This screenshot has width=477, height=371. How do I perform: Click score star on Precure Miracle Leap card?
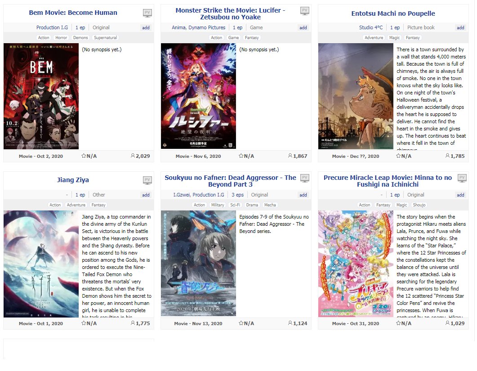coord(398,323)
